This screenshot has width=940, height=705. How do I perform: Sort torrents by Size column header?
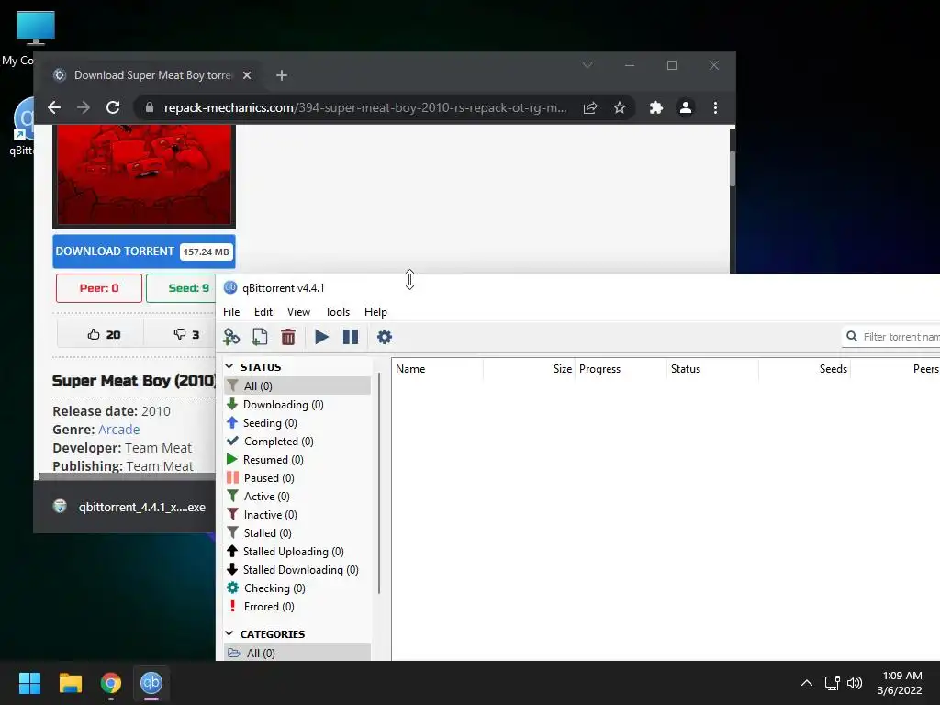(x=530, y=369)
